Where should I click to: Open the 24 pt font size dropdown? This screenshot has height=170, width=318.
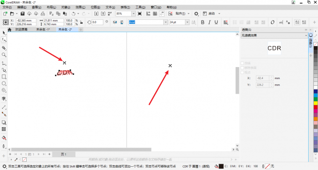point(188,22)
